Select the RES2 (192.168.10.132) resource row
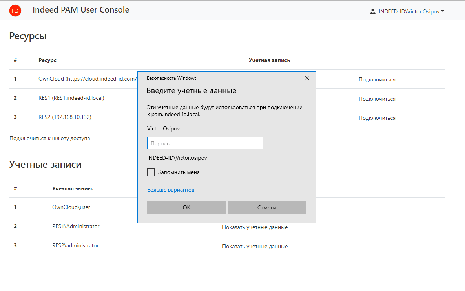The height and width of the screenshot is (291, 465). 65,117
